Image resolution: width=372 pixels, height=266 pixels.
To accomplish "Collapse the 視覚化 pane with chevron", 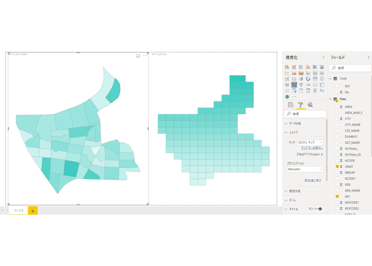I will click(323, 58).
